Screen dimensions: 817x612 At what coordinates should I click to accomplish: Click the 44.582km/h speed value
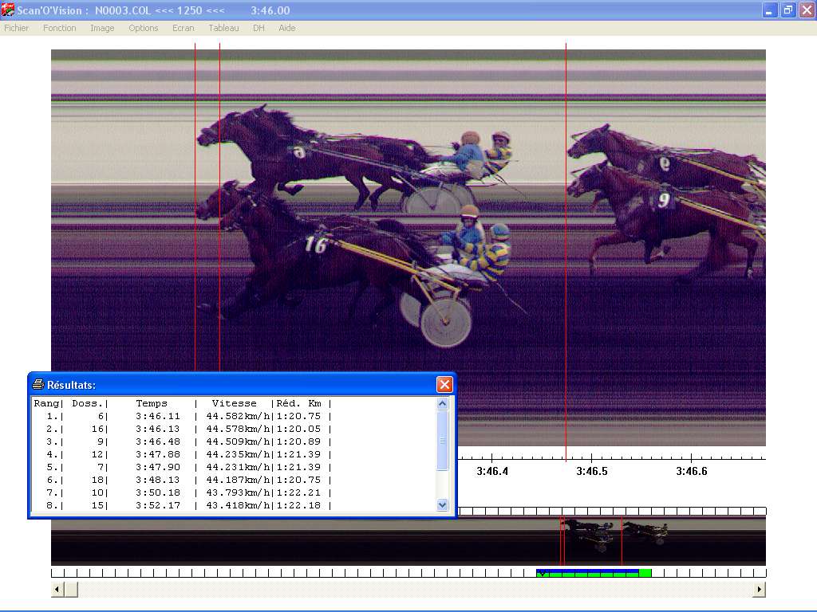(238, 416)
